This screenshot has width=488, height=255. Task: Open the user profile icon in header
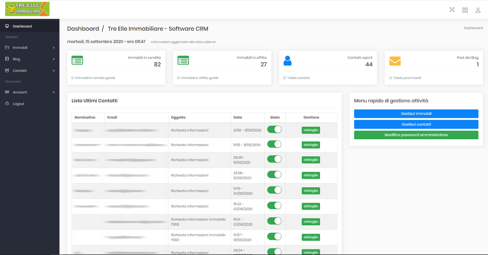(x=478, y=10)
